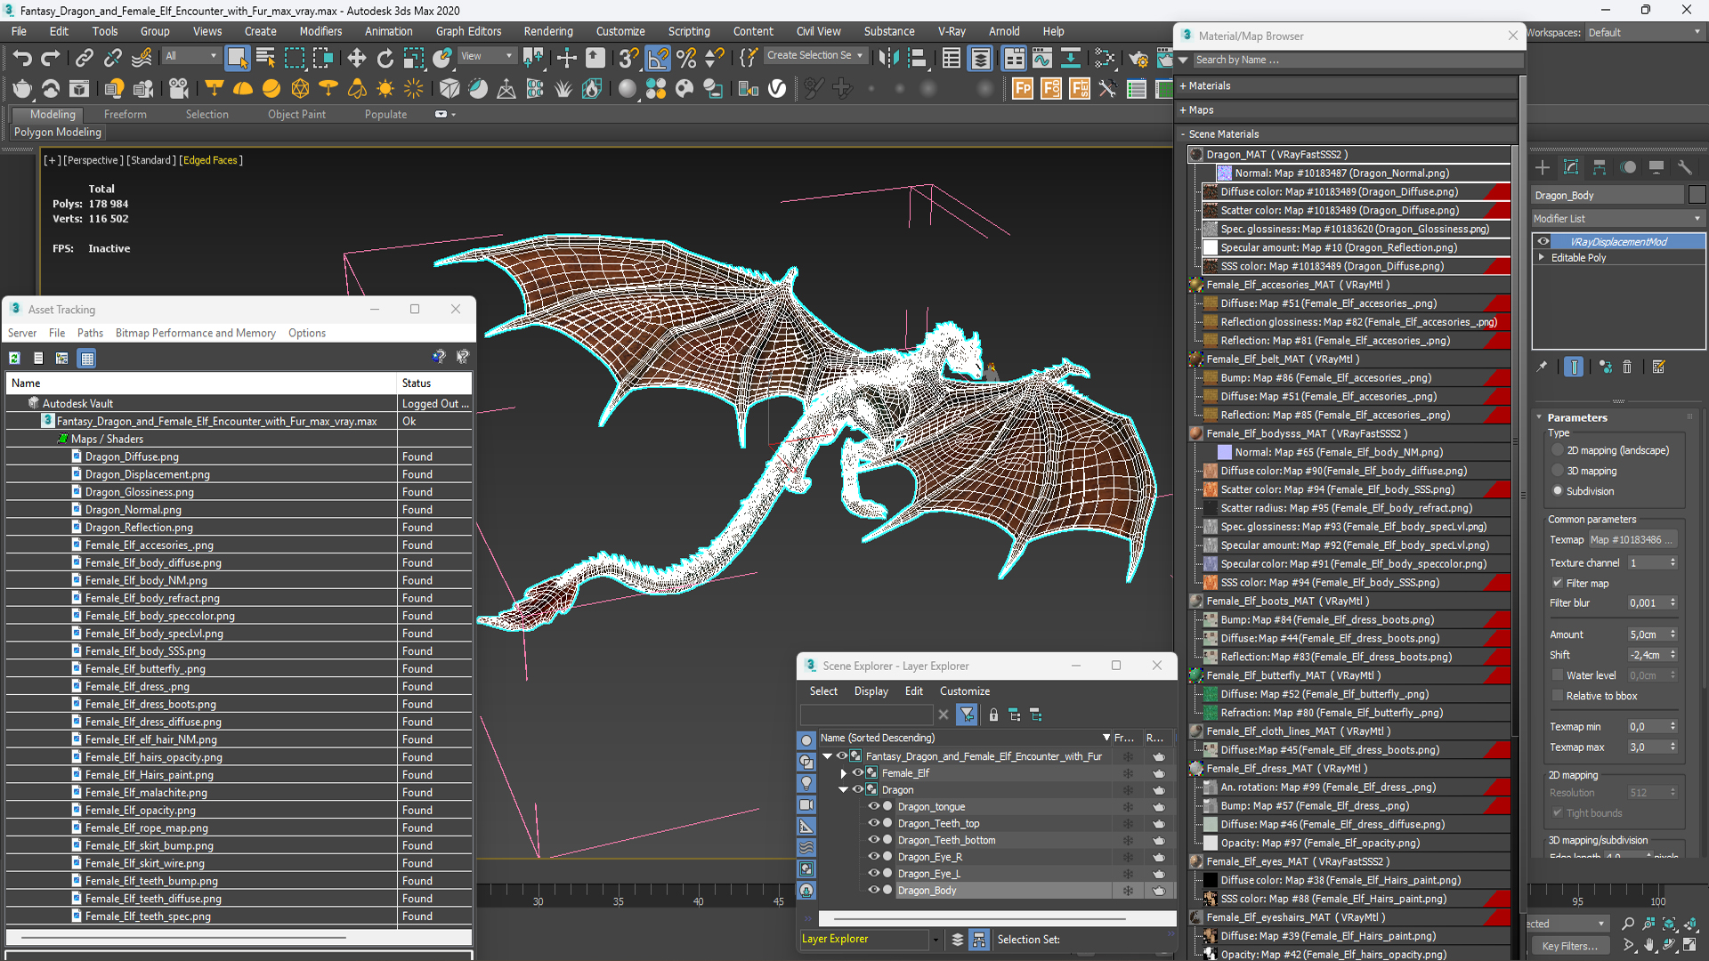This screenshot has width=1709, height=961.
Task: Open the Rendering menu
Action: (548, 31)
